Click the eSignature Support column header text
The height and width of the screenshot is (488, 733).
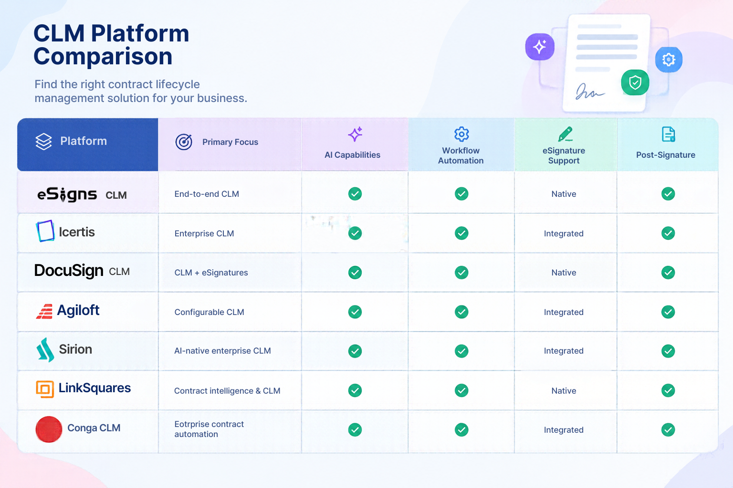(564, 155)
